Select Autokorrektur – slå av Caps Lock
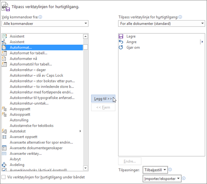Viewport: 207px width, 184px height. click(x=42, y=75)
